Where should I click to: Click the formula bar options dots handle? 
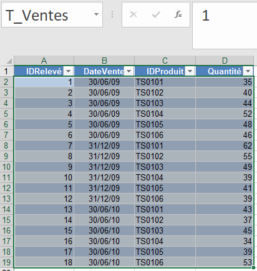pyautogui.click(x=112, y=14)
